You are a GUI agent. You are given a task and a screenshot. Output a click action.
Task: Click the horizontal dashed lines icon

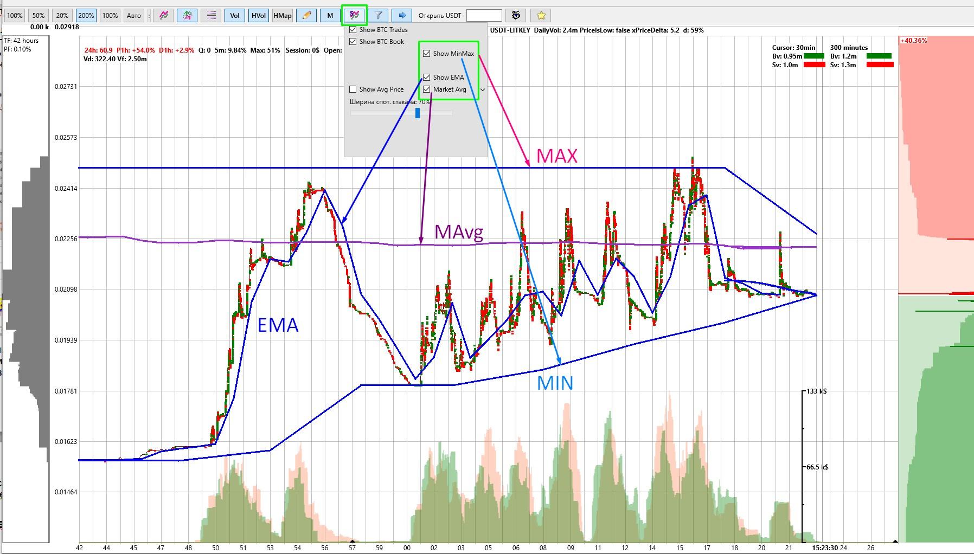coord(211,15)
